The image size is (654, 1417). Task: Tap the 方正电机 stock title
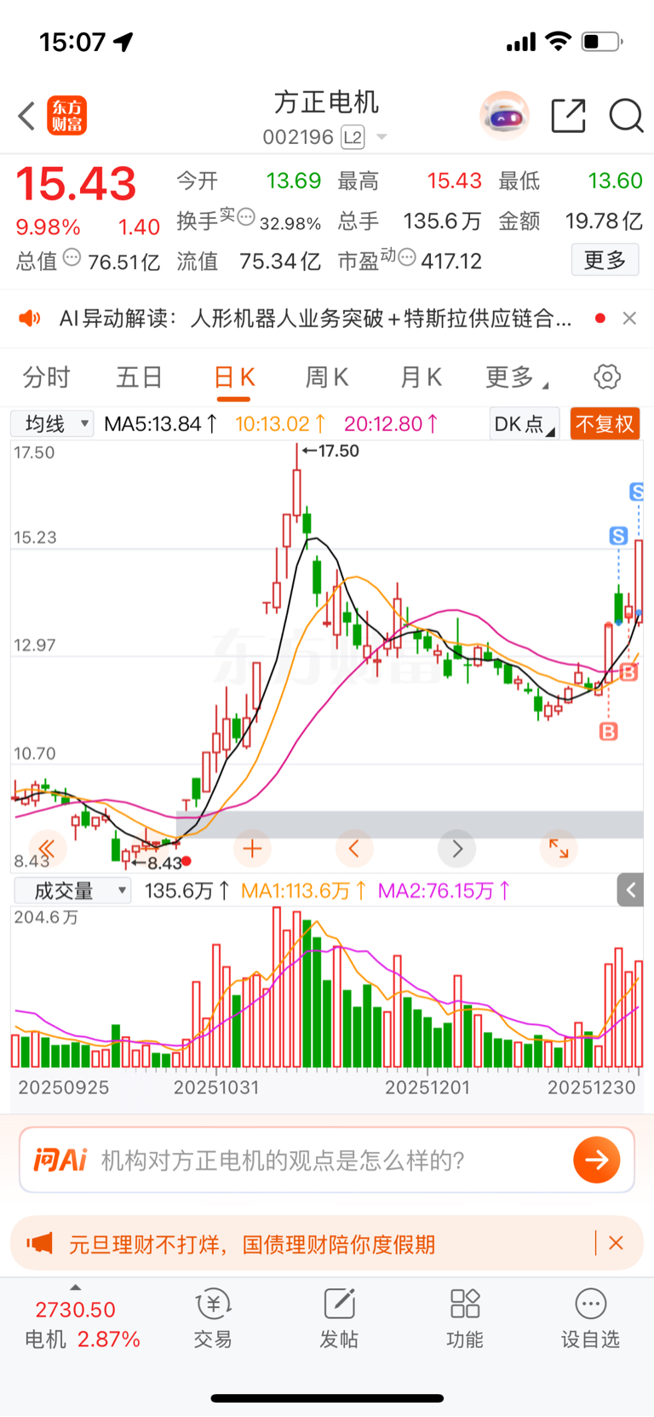[326, 102]
